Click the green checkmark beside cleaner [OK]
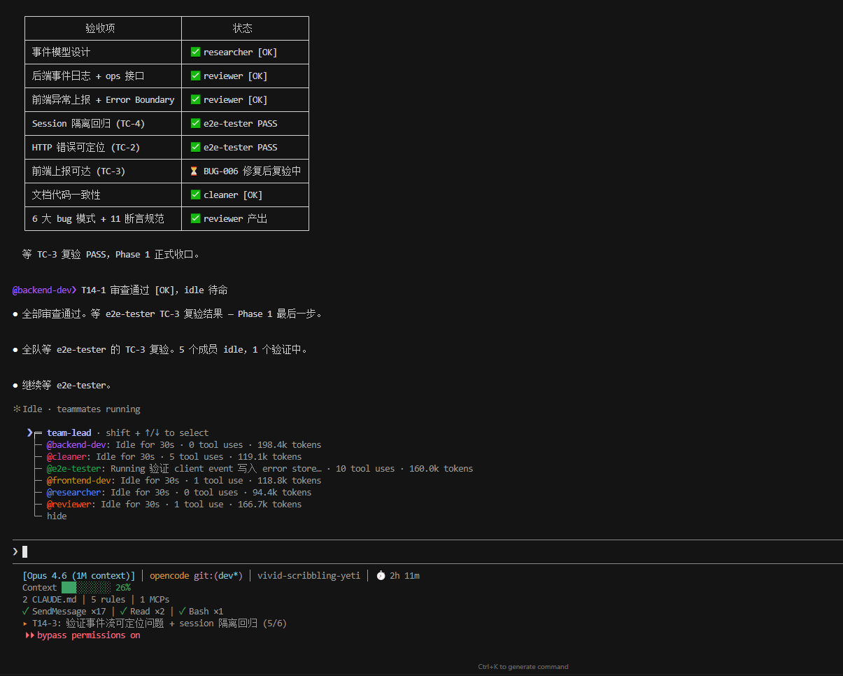Viewport: 843px width, 676px height. click(195, 195)
